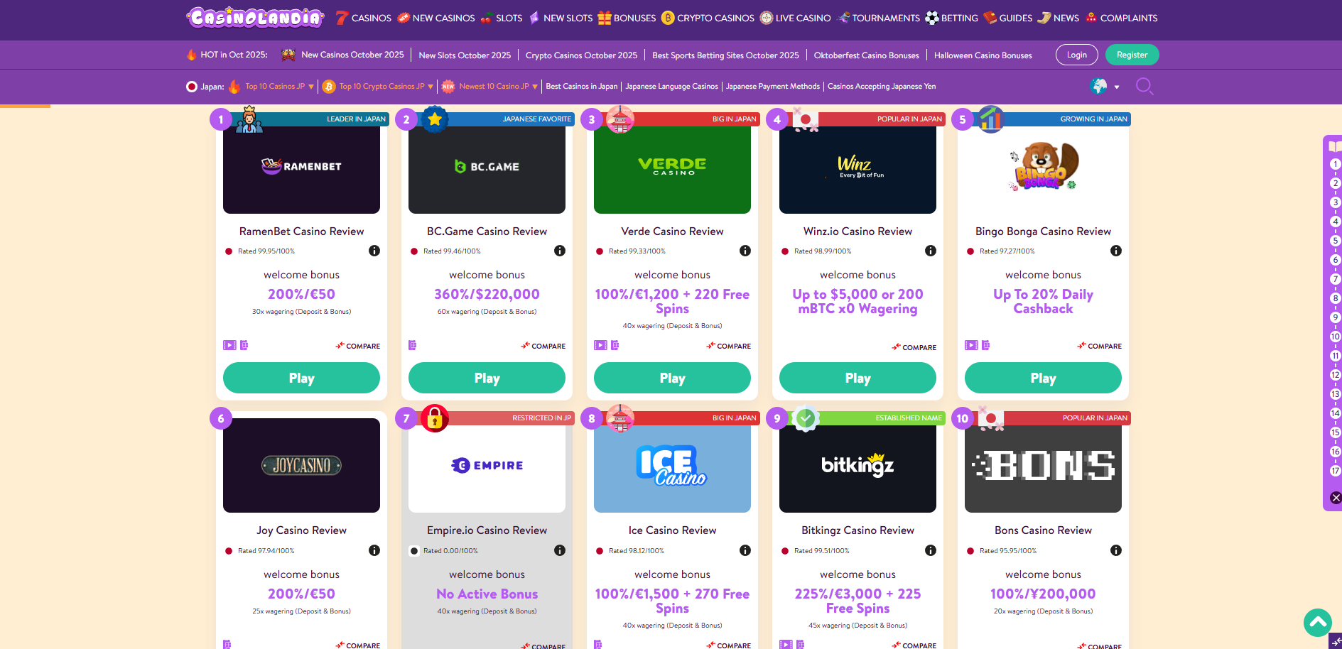1342x649 pixels.
Task: Open the Bitkingz logo thumbnail
Action: (857, 466)
